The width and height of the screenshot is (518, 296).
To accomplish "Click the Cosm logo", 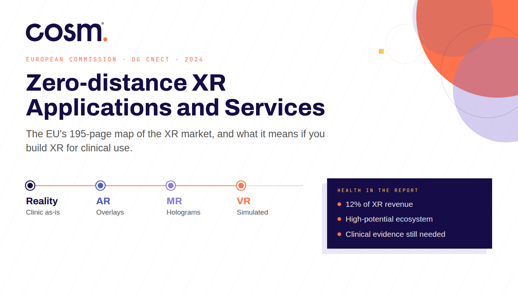I will tap(67, 32).
